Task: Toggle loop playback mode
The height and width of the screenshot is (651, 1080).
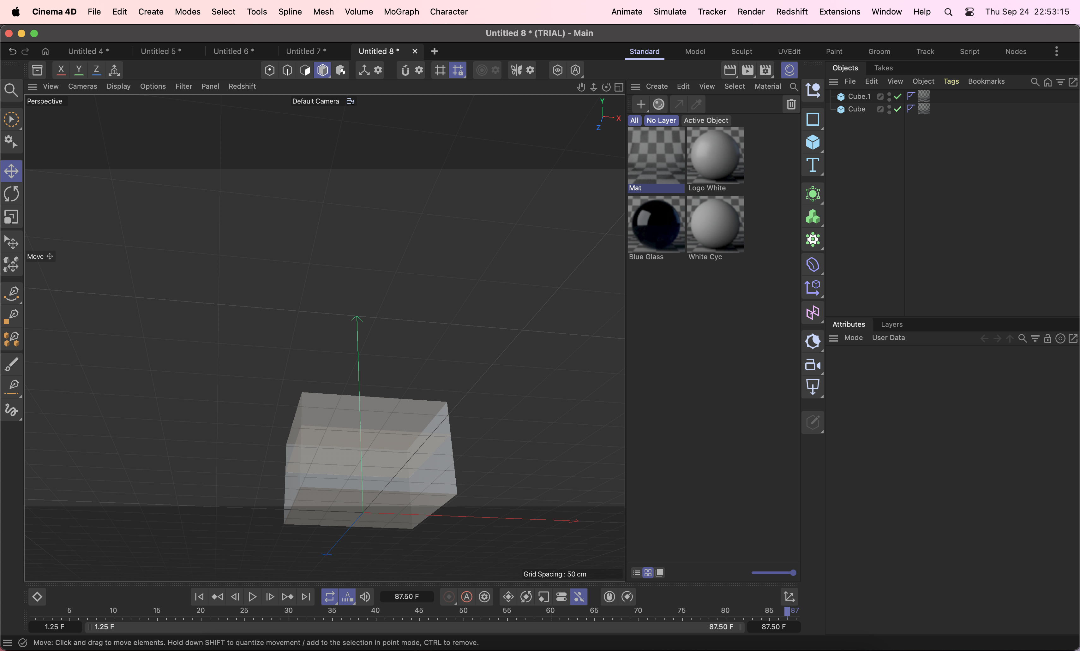Action: coord(329,597)
